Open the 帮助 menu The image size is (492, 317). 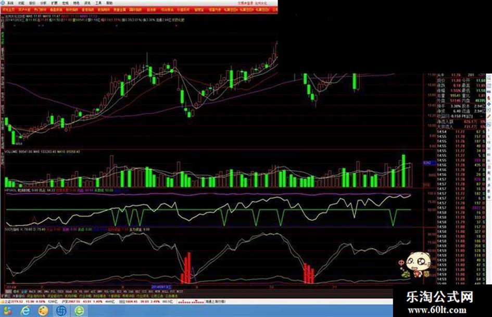pos(109,3)
